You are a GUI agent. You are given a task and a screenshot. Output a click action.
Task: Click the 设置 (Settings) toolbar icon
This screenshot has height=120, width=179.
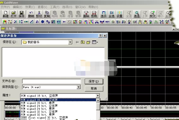click(x=120, y=14)
